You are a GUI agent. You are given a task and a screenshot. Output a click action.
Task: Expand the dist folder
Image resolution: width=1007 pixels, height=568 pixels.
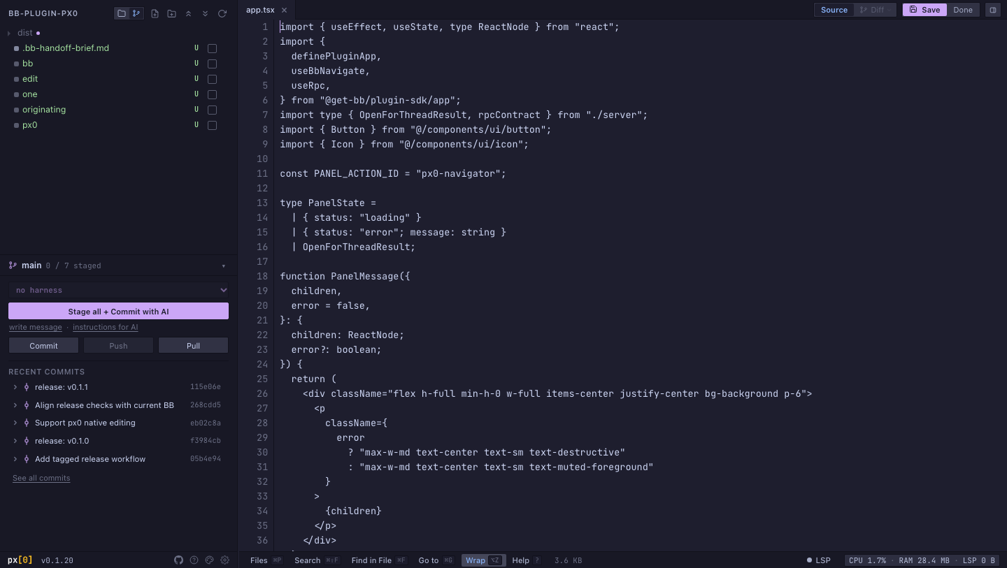(10, 33)
